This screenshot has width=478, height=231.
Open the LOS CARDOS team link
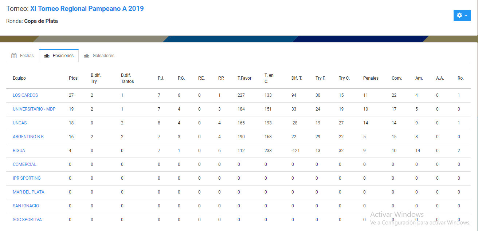pyautogui.click(x=25, y=95)
